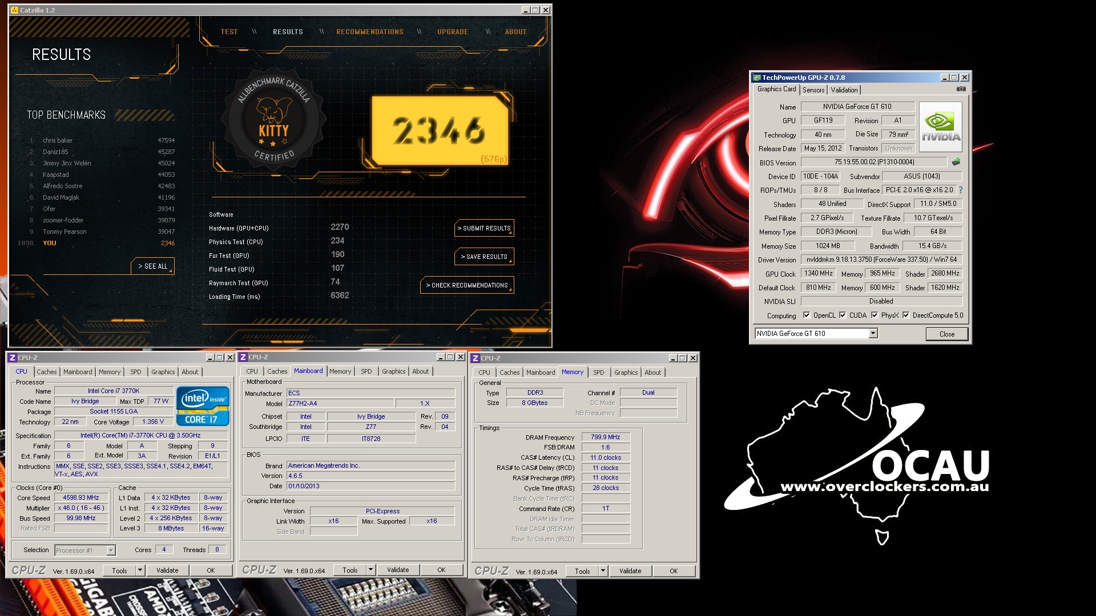Click OK in the CPU-Z Memory window
The width and height of the screenshot is (1096, 616).
674,571
